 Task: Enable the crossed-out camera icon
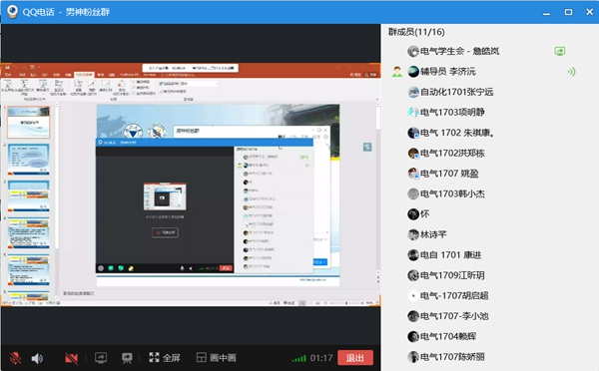[x=71, y=358]
